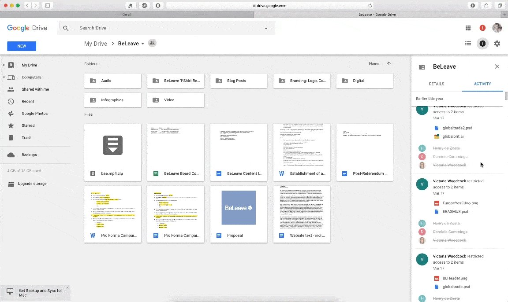Open the Infographics folder
Screen dimensions: 508x302
pyautogui.click(x=113, y=100)
